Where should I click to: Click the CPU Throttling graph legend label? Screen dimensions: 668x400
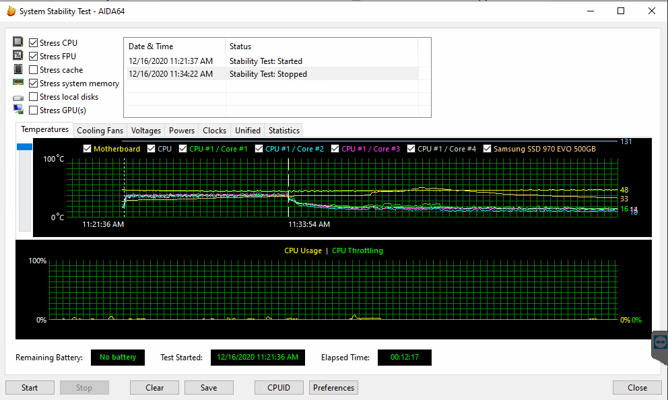(358, 251)
